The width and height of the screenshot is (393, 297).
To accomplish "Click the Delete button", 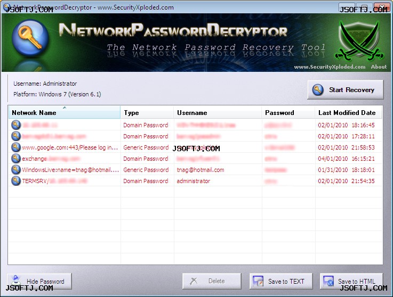I will point(212,281).
